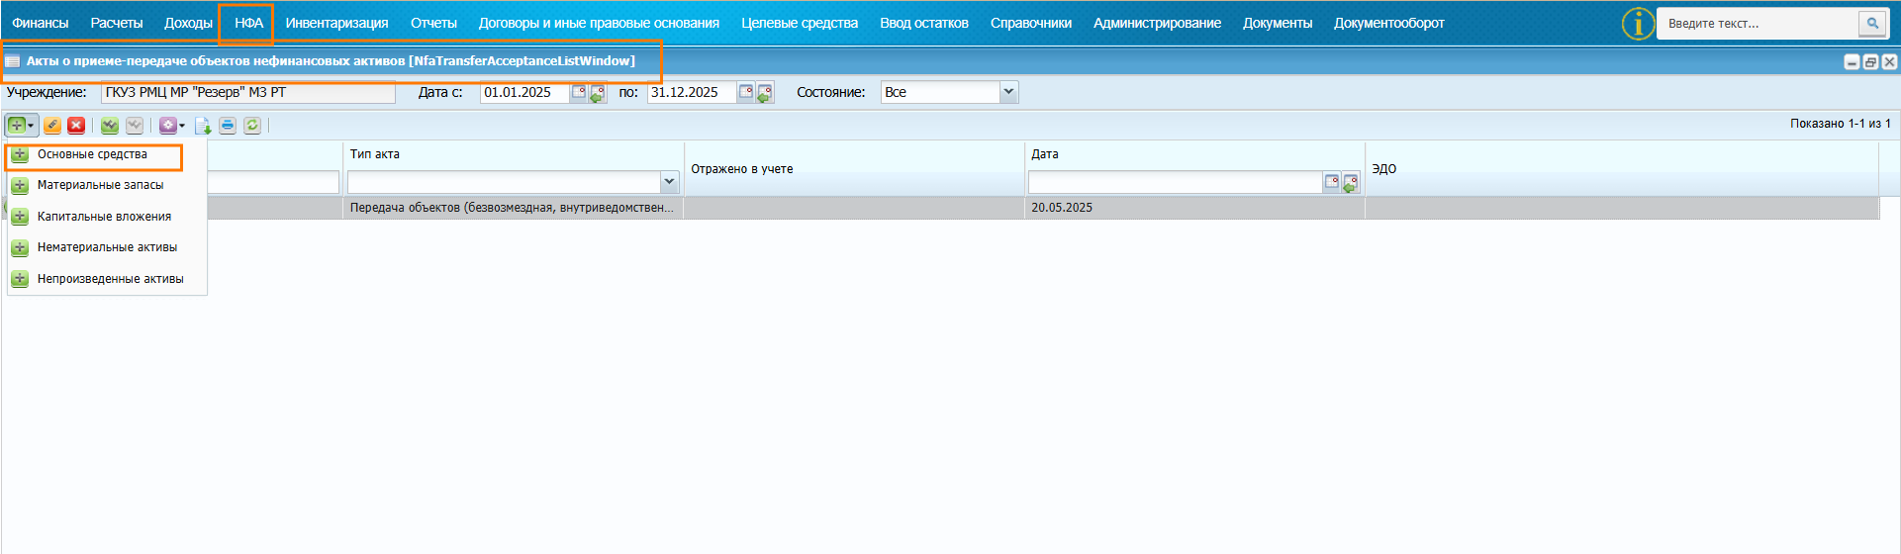
Task: Expand the 'Состояние' combo box showing 'Все'
Action: coord(1008,92)
